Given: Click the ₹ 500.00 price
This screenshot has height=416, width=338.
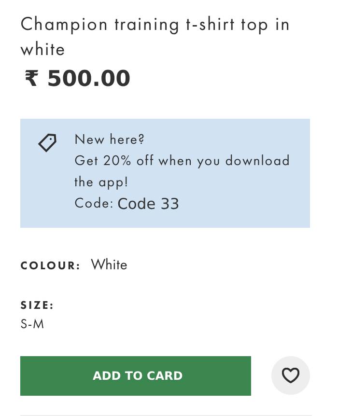Looking at the screenshot, I should [77, 78].
